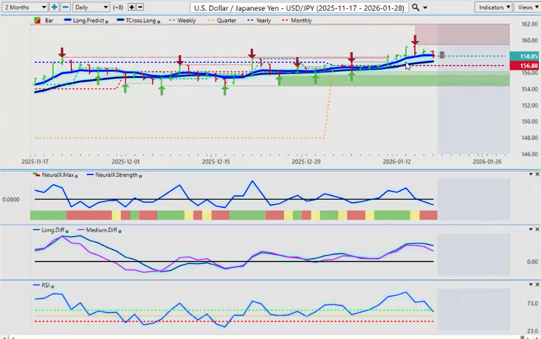
Task: Click the blue minus zoom-out button
Action: [x=66, y=7]
